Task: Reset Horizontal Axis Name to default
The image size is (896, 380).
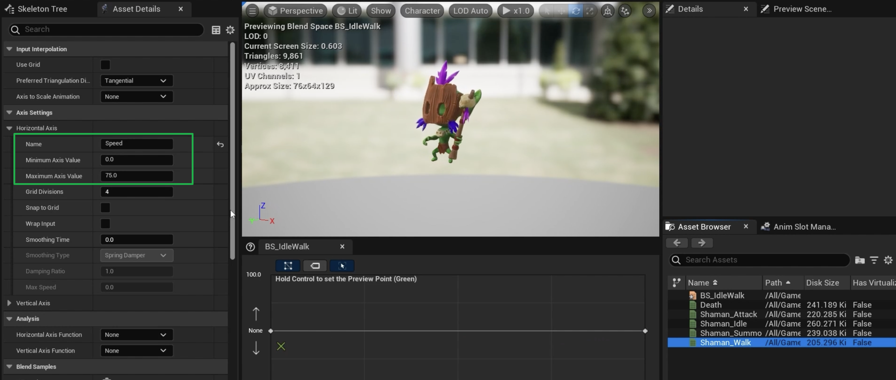Action: (220, 144)
